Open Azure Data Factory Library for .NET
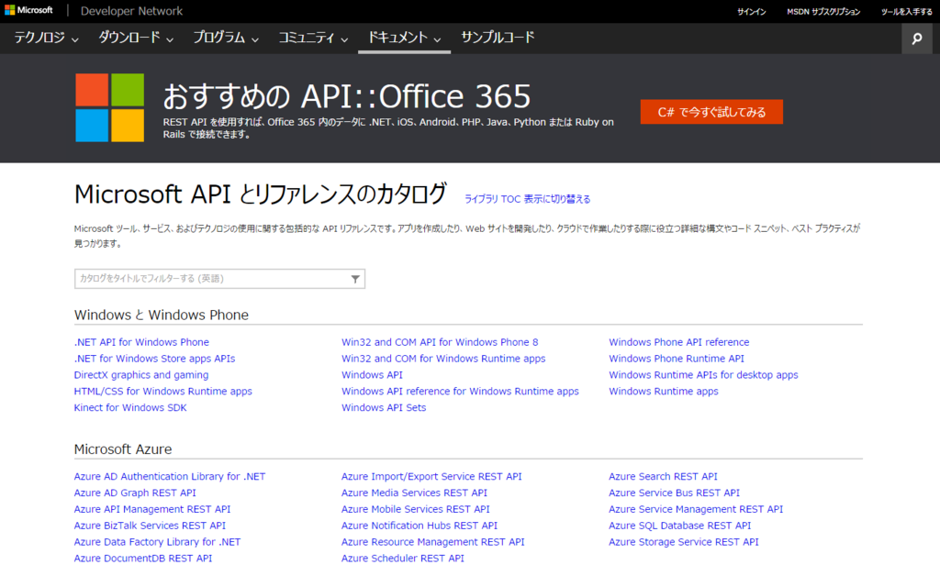 point(157,541)
